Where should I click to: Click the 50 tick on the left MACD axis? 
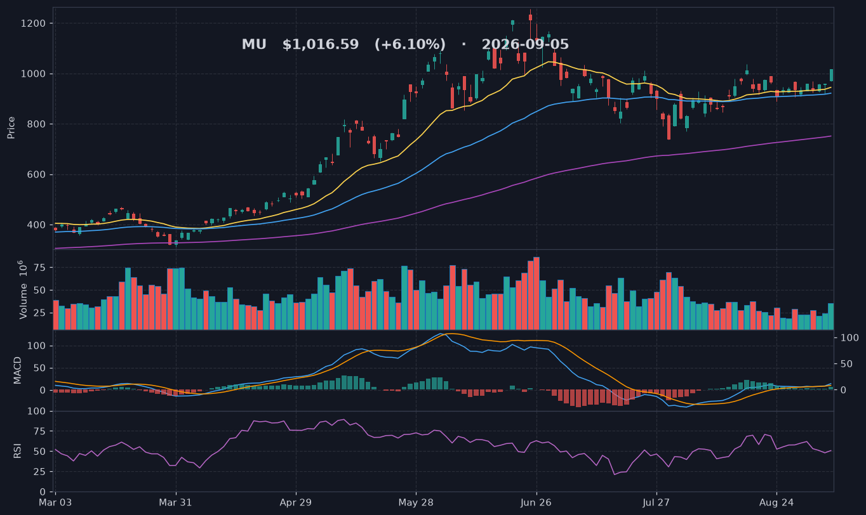pyautogui.click(x=41, y=368)
